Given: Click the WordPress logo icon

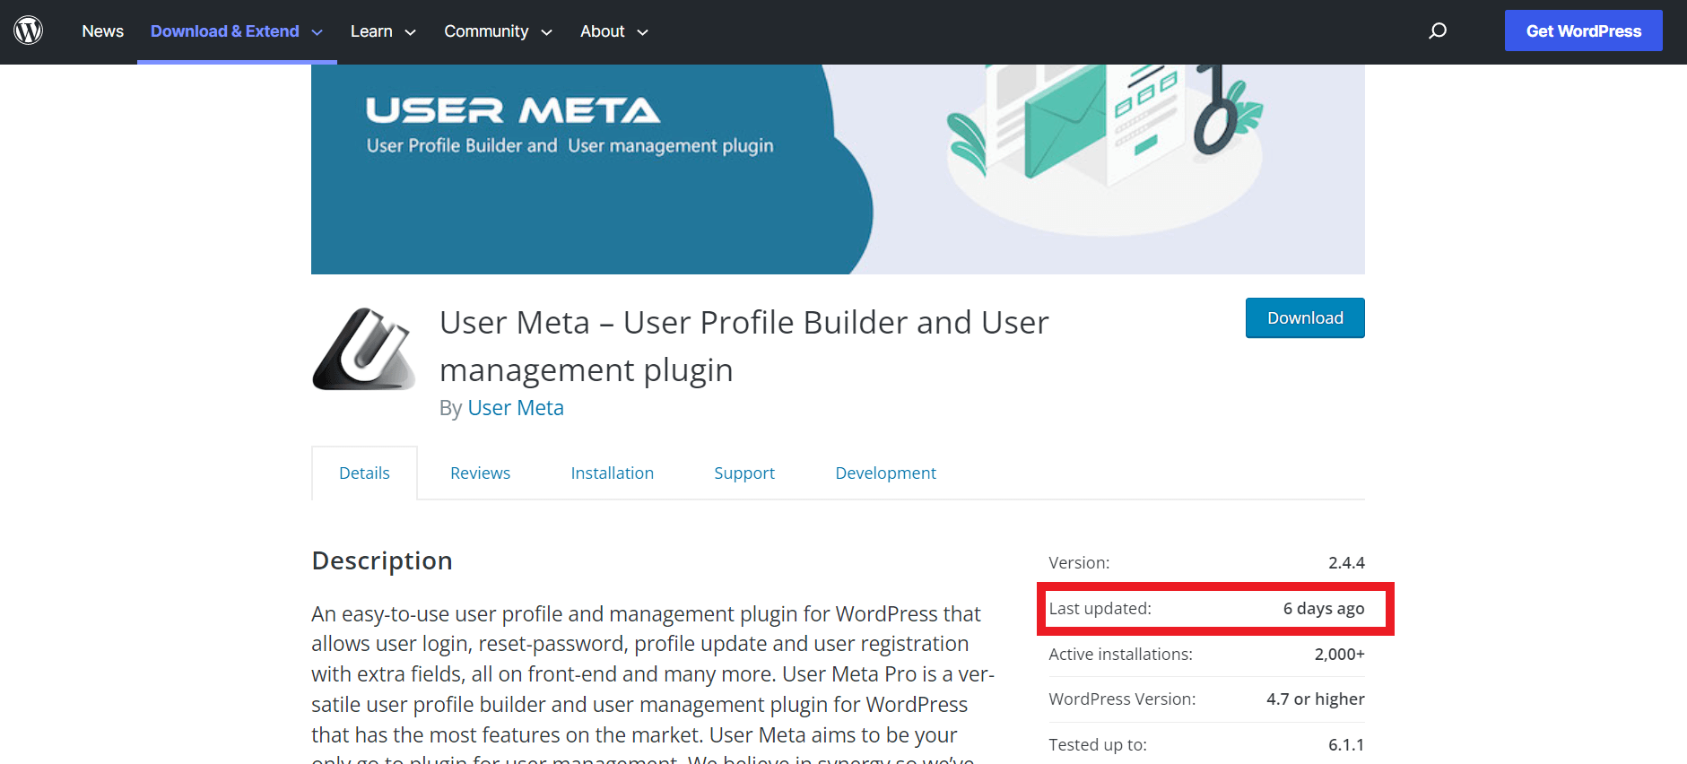Looking at the screenshot, I should point(29,30).
